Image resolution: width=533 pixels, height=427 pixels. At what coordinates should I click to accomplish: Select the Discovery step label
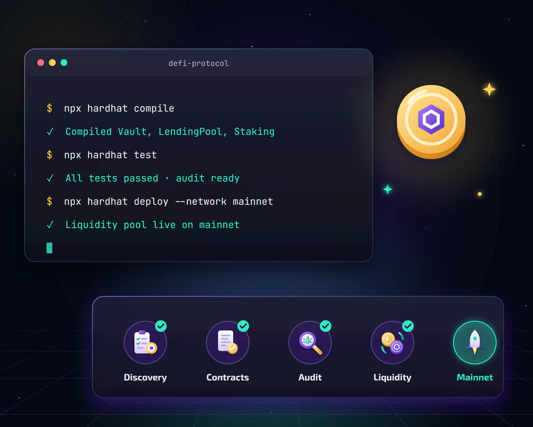pos(145,378)
